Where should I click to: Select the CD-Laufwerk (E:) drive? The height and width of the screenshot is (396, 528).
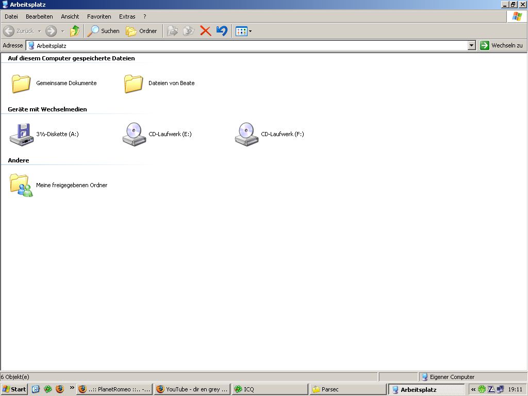click(x=134, y=134)
